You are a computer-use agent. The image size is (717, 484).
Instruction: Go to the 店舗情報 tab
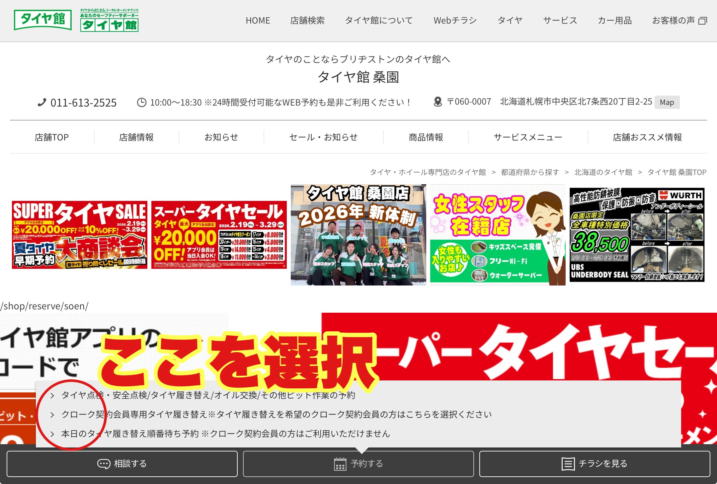tap(136, 137)
